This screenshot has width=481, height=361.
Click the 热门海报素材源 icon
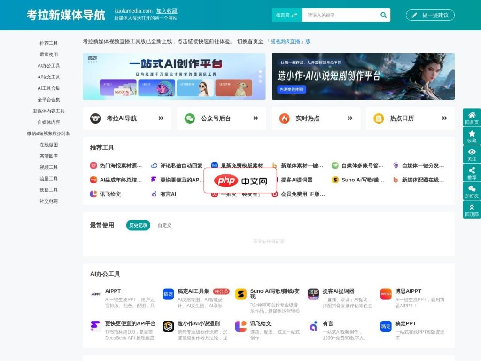pyautogui.click(x=93, y=165)
